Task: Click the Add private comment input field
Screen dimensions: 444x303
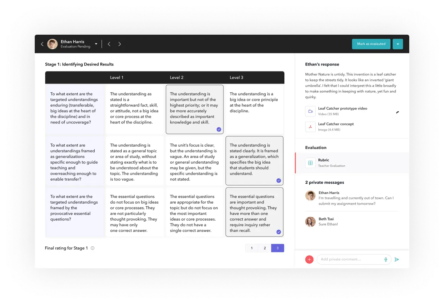Action: click(350, 259)
